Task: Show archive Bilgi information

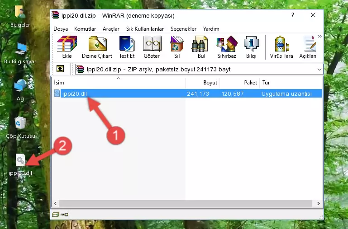Action: coord(251,47)
